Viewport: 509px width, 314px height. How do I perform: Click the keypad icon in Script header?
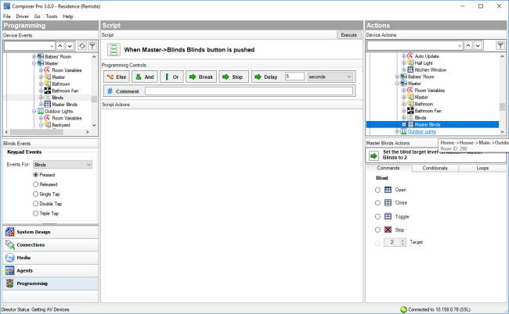coord(114,50)
